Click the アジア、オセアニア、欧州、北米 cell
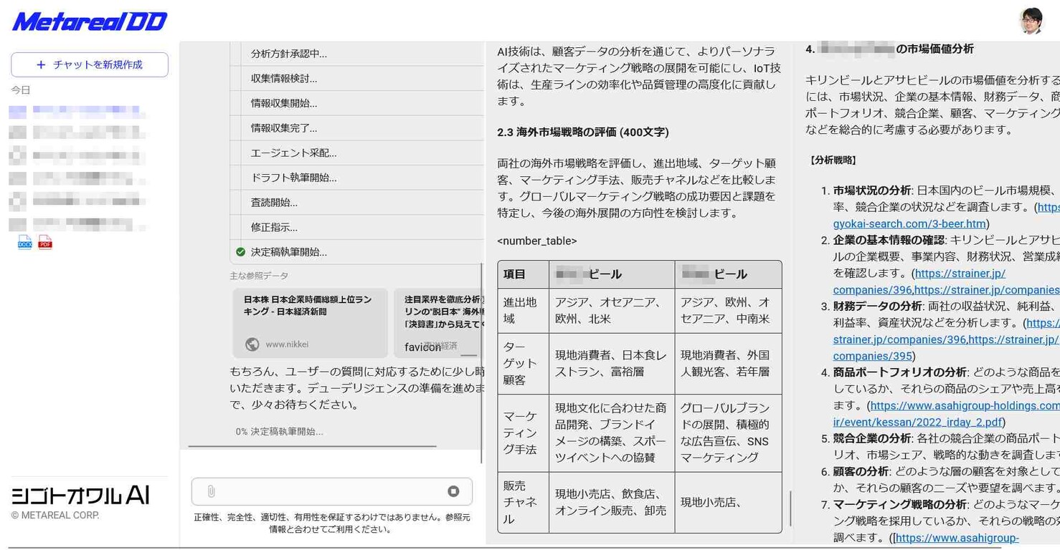Viewport: 1060px width, 550px height. point(611,310)
